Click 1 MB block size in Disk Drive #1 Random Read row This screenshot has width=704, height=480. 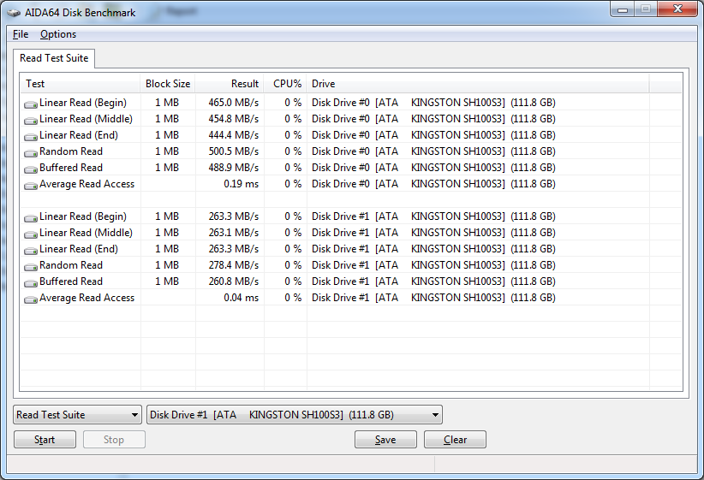[167, 265]
